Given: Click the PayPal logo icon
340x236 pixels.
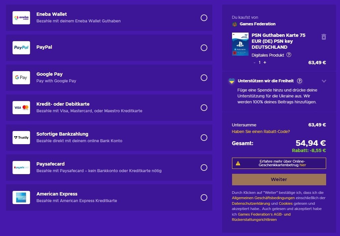Looking at the screenshot, I should click(21, 47).
